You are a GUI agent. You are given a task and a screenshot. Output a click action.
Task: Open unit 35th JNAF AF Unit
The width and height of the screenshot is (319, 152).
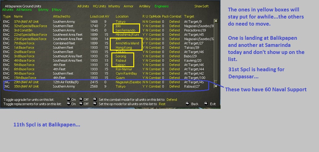[26, 86]
